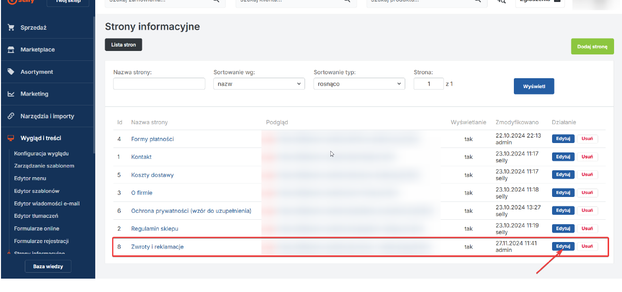Click the Lista stron button
The width and height of the screenshot is (622, 292).
[x=124, y=45]
